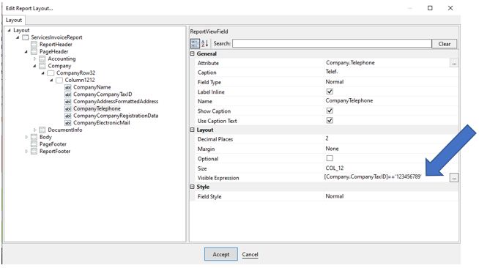Focus the property Search field

point(332,44)
